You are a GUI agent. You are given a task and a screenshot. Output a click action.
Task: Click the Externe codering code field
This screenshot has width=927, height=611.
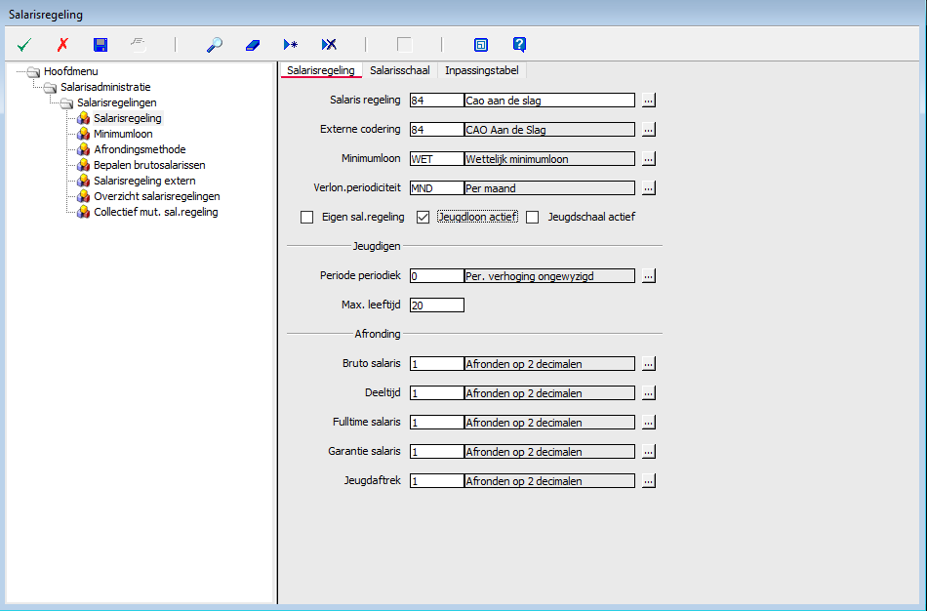[x=437, y=129]
